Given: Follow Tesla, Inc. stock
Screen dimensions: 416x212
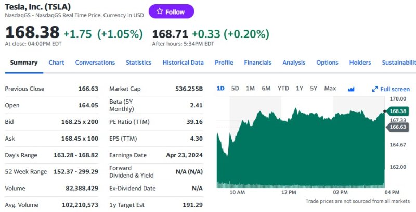Looking at the screenshot, I should coord(171,11).
